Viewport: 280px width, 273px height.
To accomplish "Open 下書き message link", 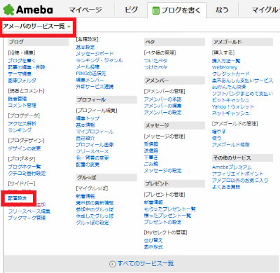I will pos(151,157).
